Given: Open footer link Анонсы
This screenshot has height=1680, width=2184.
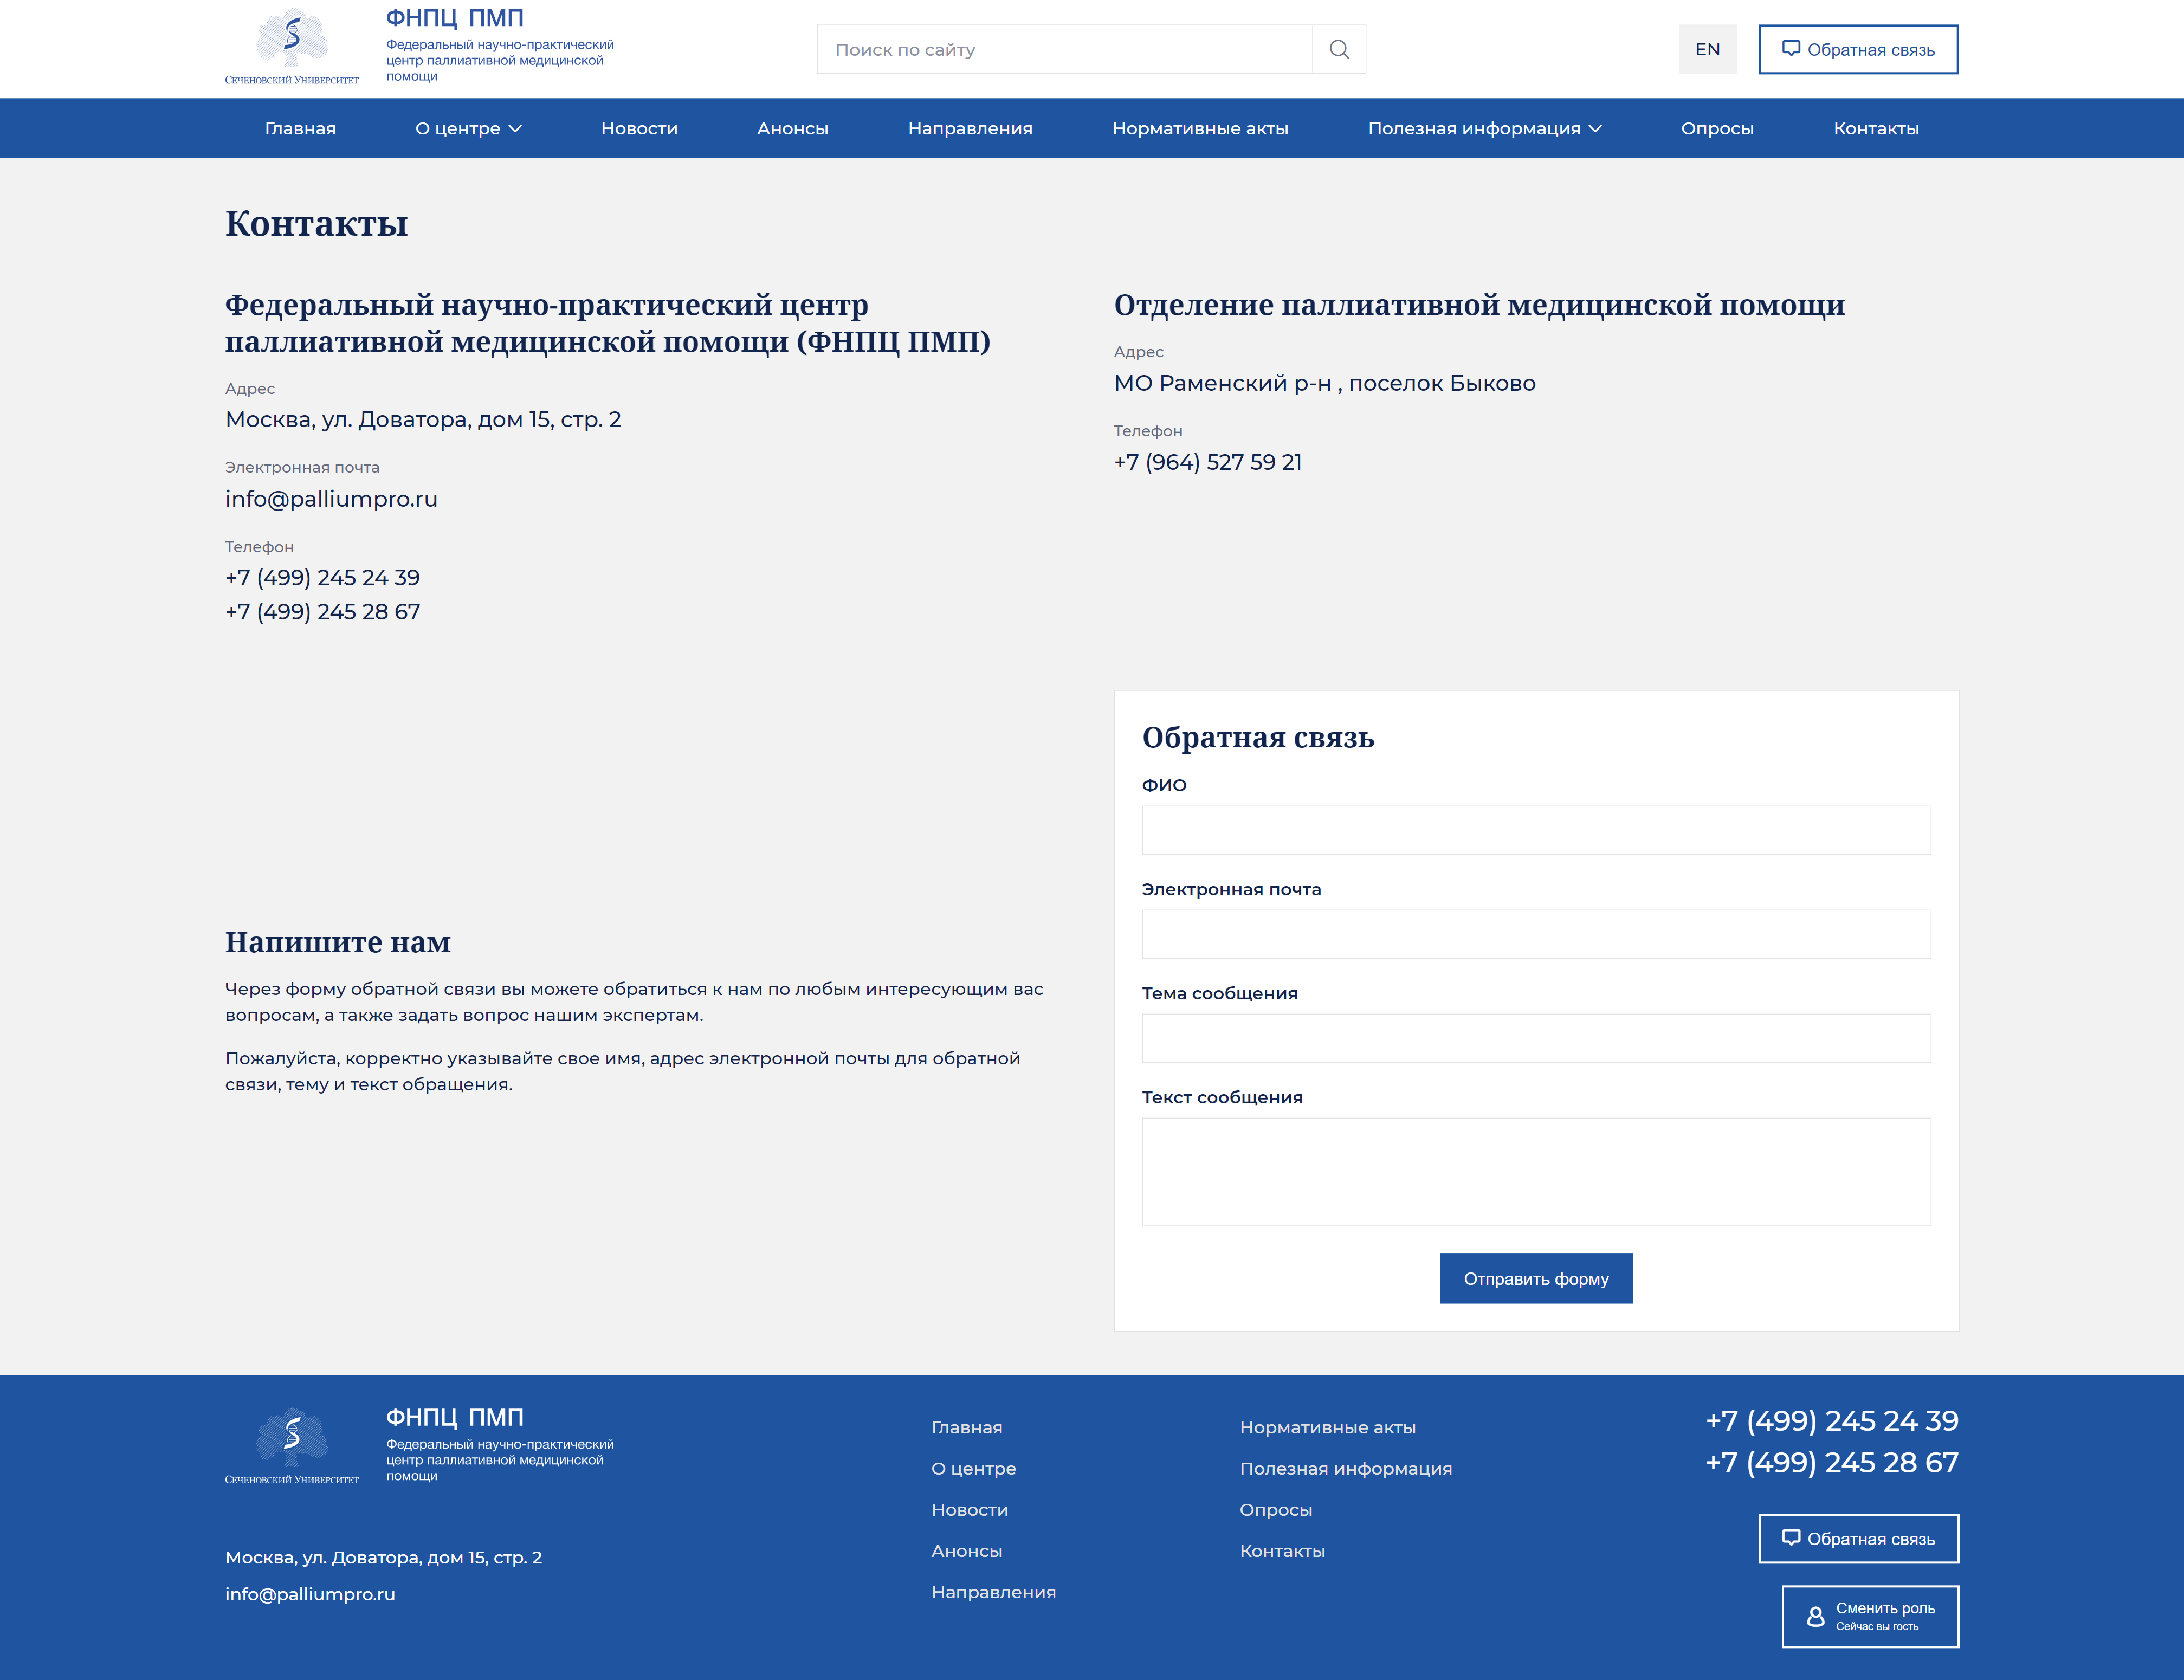Looking at the screenshot, I should coord(966,1550).
